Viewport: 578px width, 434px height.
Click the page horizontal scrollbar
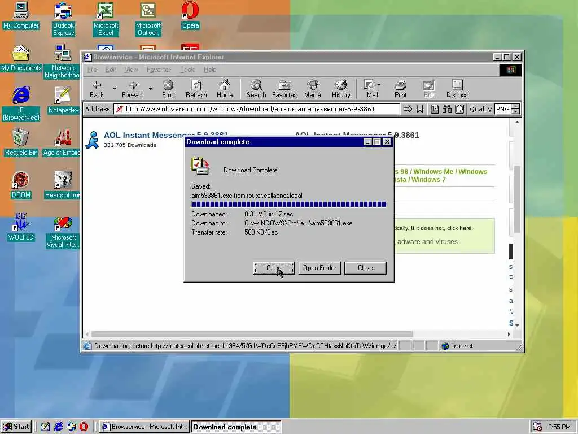click(x=252, y=334)
